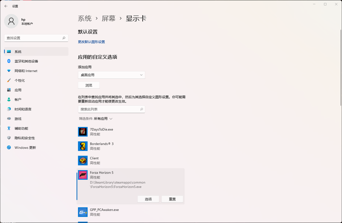Screen dimensions: 342x223
Task: Open 个性化 settings page
Action: (20, 80)
